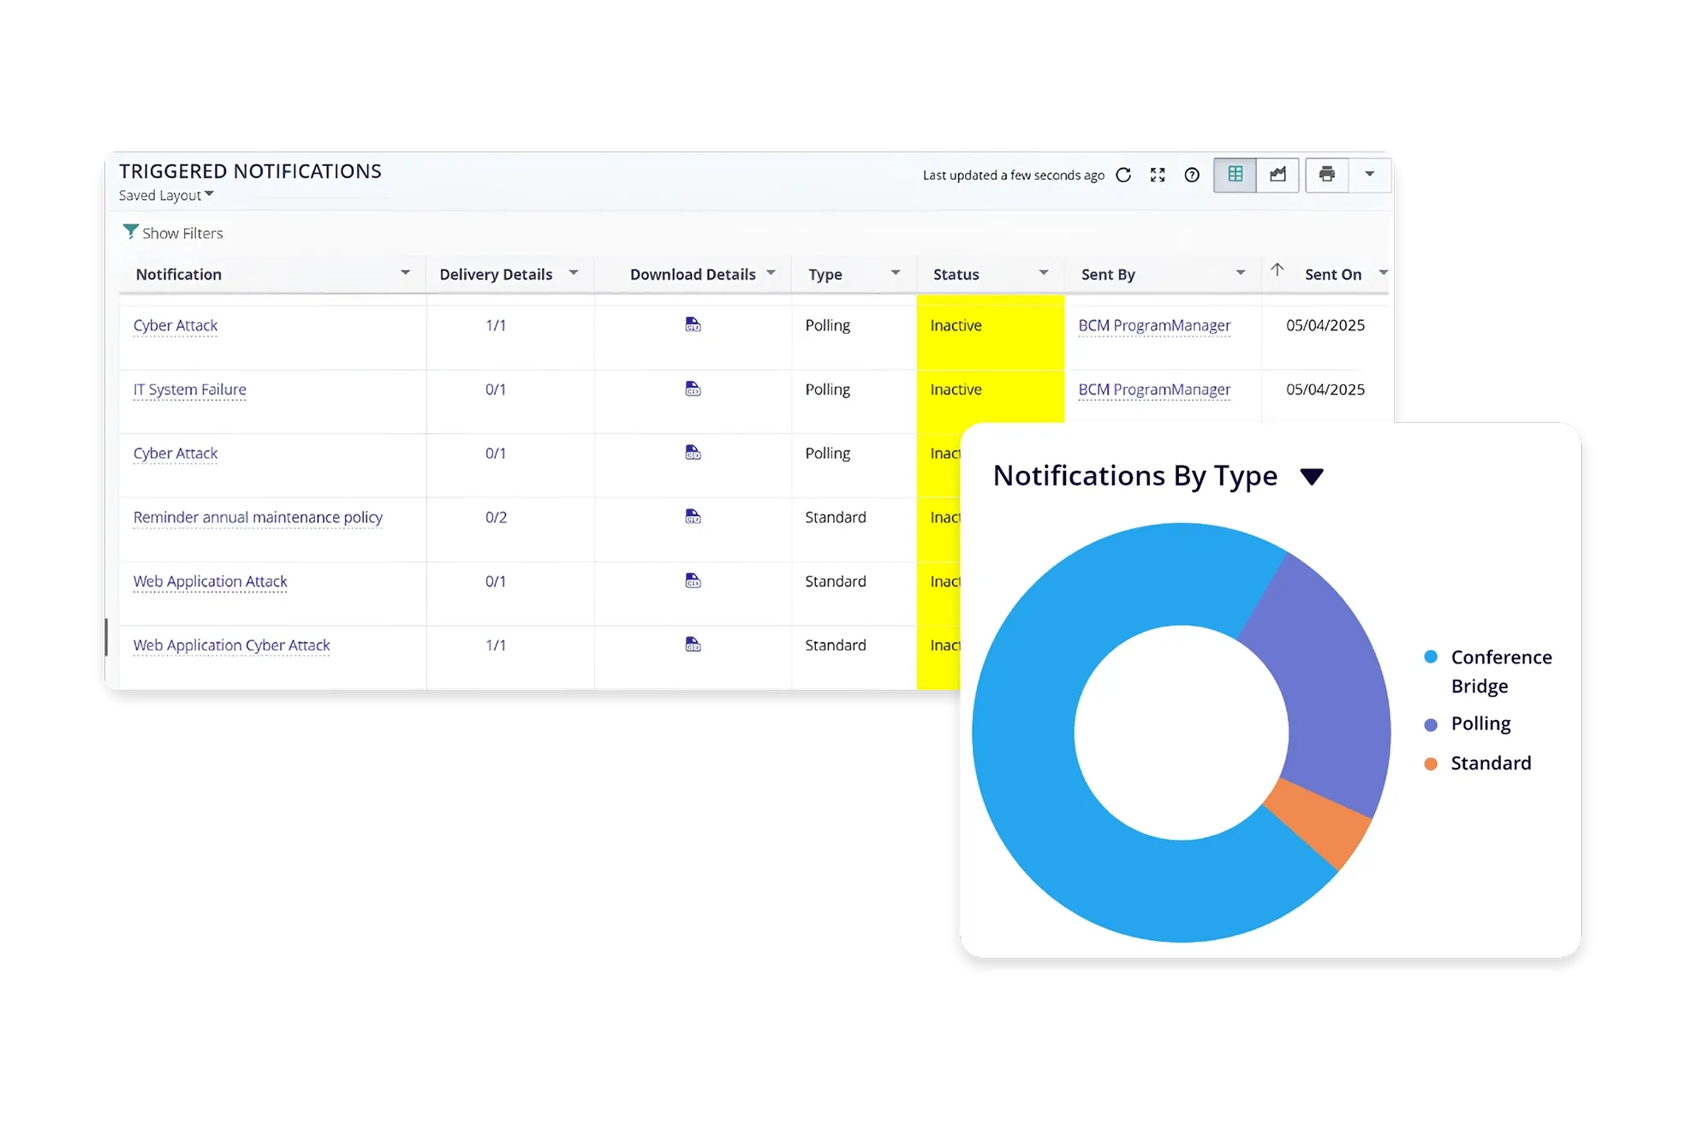
Task: Click delivery details 0/2 value
Action: pos(496,517)
